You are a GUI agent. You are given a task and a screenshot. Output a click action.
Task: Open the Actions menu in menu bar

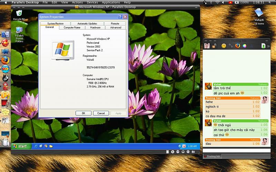(x=77, y=2)
